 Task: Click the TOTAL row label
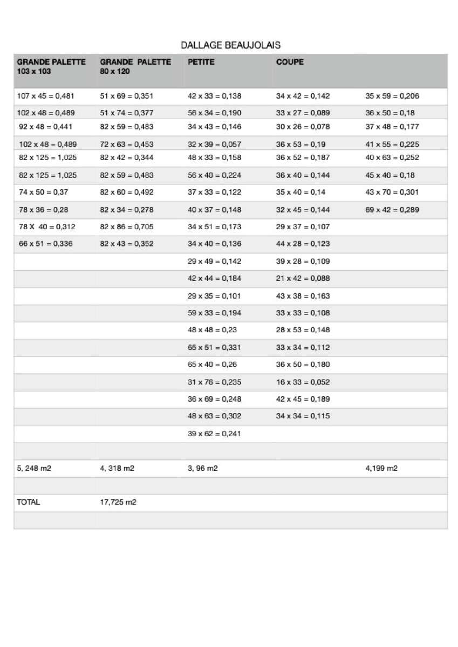pos(29,503)
